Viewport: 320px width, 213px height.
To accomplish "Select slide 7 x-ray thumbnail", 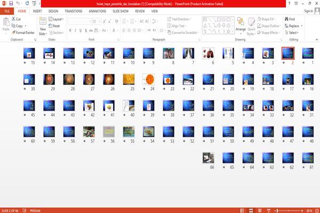I will (188, 53).
